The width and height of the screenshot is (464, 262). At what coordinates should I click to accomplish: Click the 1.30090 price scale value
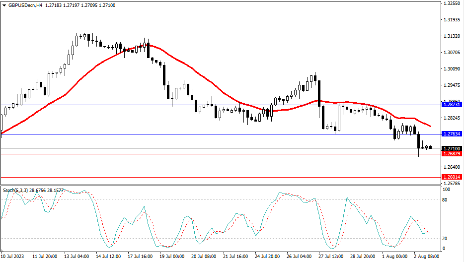pyautogui.click(x=451, y=69)
